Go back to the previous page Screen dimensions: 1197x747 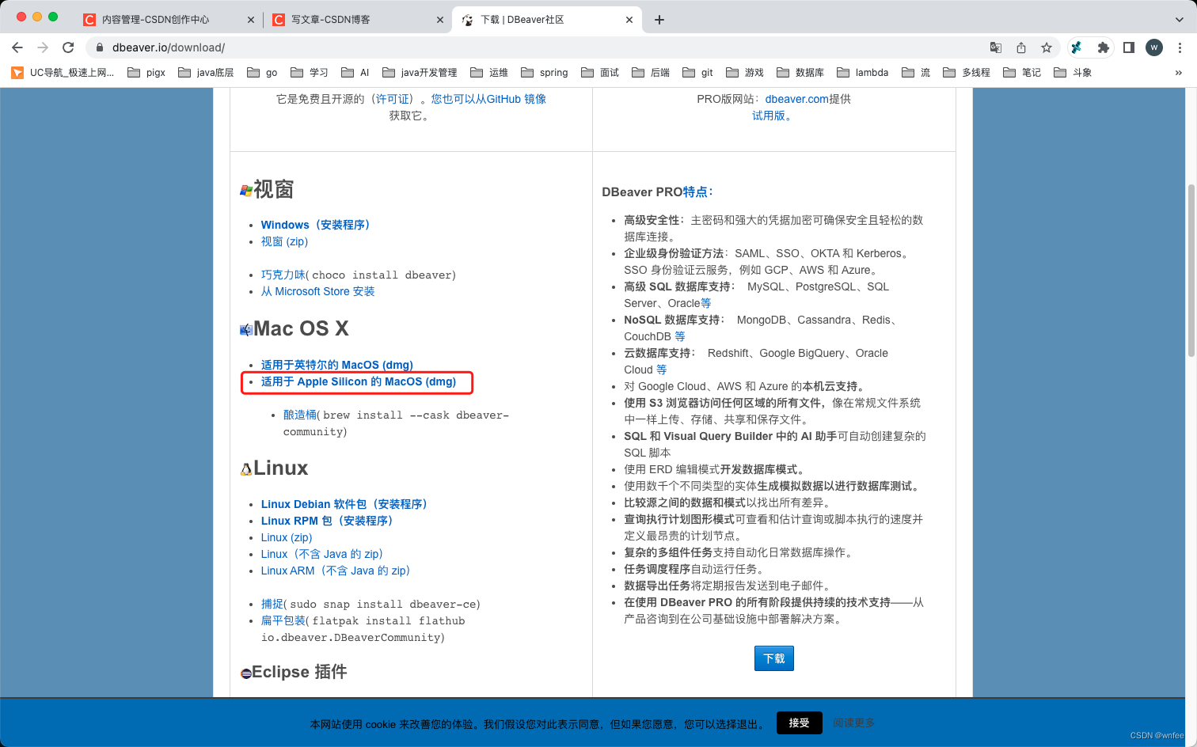(17, 47)
